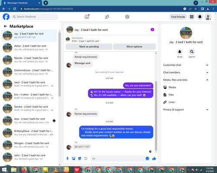Open Mariah's 2 bed 1 bath conversation

29,60
